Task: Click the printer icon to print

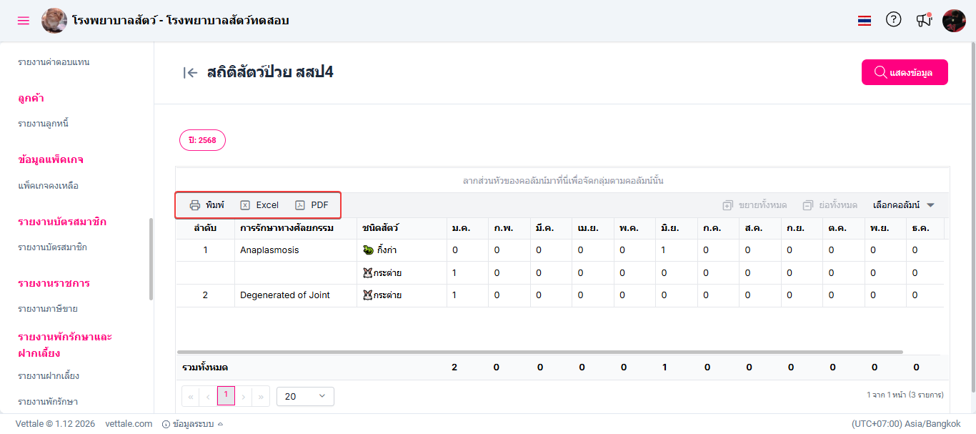Action: coord(195,205)
